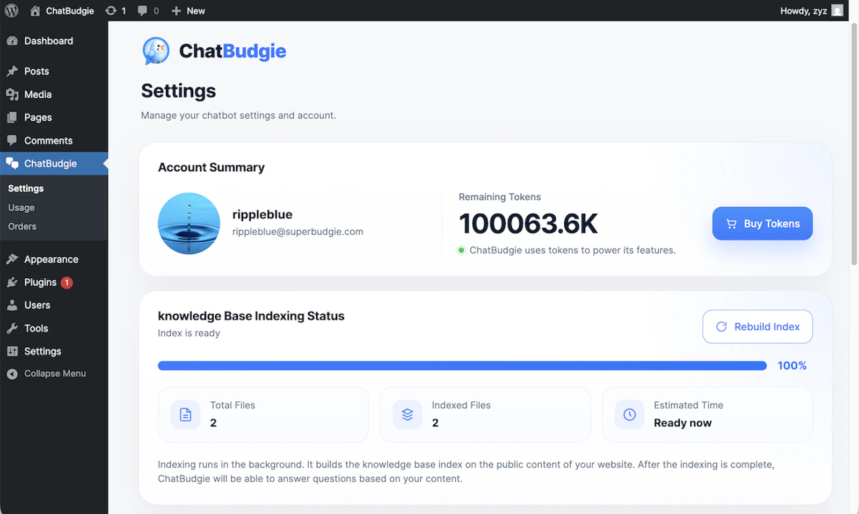This screenshot has width=859, height=514.
Task: Click the shopping cart icon in Buy Tokens
Action: (731, 224)
